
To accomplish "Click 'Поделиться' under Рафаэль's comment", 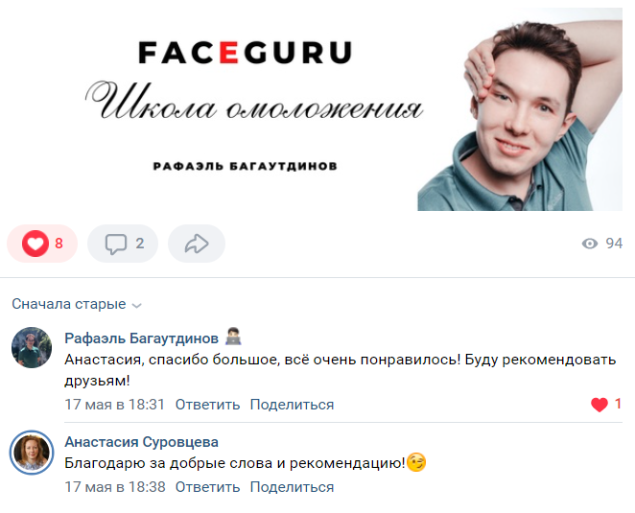I will point(292,405).
